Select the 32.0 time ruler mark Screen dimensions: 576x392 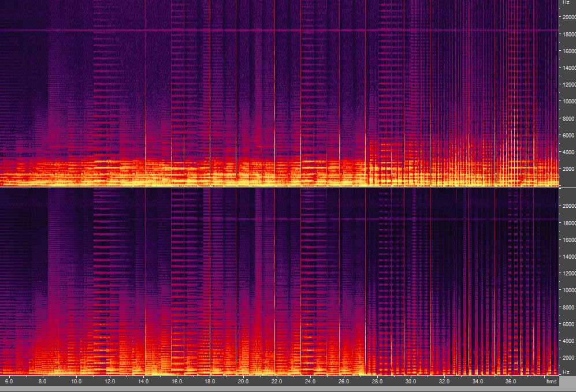click(444, 382)
